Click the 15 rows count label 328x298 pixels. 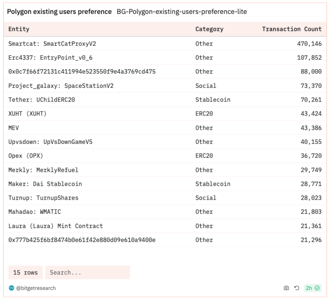(x=25, y=272)
